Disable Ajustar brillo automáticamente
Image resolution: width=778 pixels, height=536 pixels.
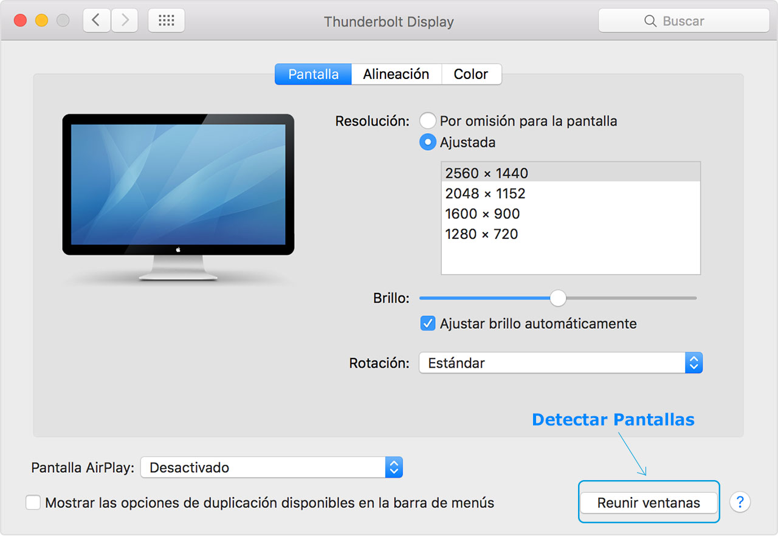coord(428,323)
